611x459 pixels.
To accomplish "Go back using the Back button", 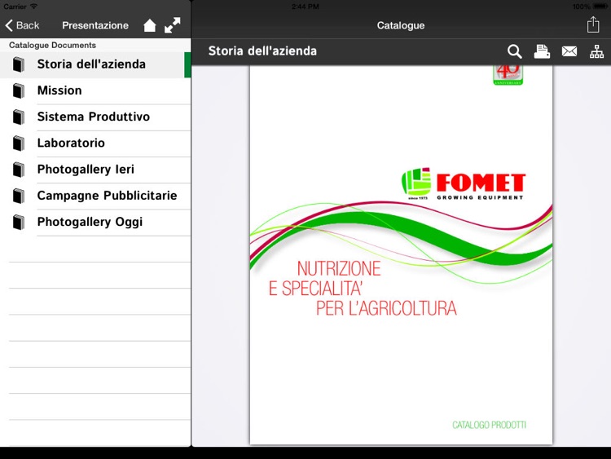I will (22, 25).
